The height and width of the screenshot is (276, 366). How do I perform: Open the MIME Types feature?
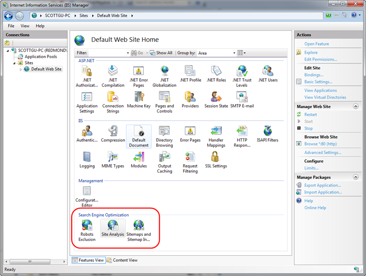pyautogui.click(x=113, y=160)
